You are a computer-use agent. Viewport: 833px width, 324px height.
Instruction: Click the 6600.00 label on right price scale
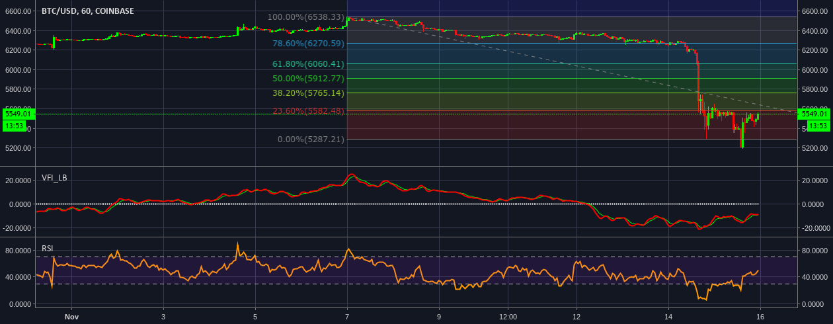coord(816,11)
